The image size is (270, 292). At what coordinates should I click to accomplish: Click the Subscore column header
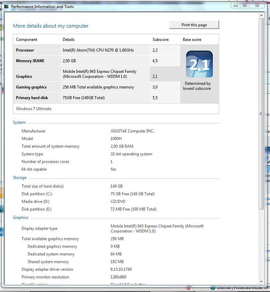[x=160, y=39]
